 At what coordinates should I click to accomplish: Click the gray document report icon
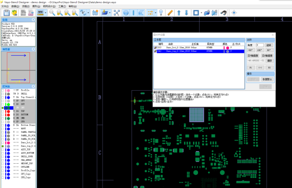coord(23,13)
